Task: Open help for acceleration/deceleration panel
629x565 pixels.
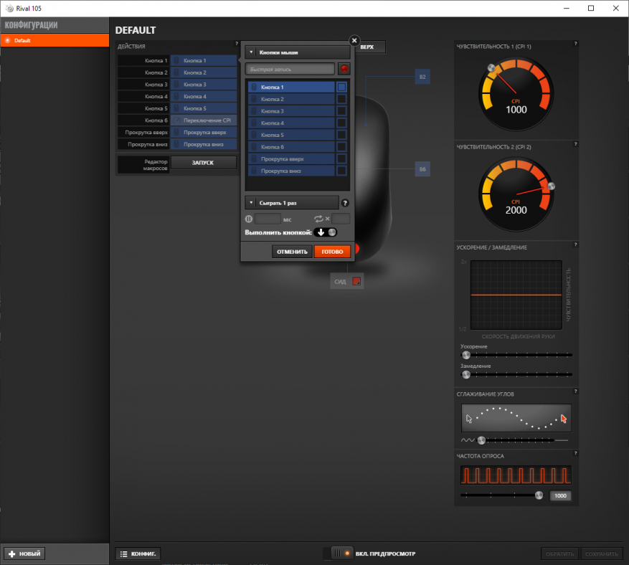Action: pyautogui.click(x=575, y=244)
